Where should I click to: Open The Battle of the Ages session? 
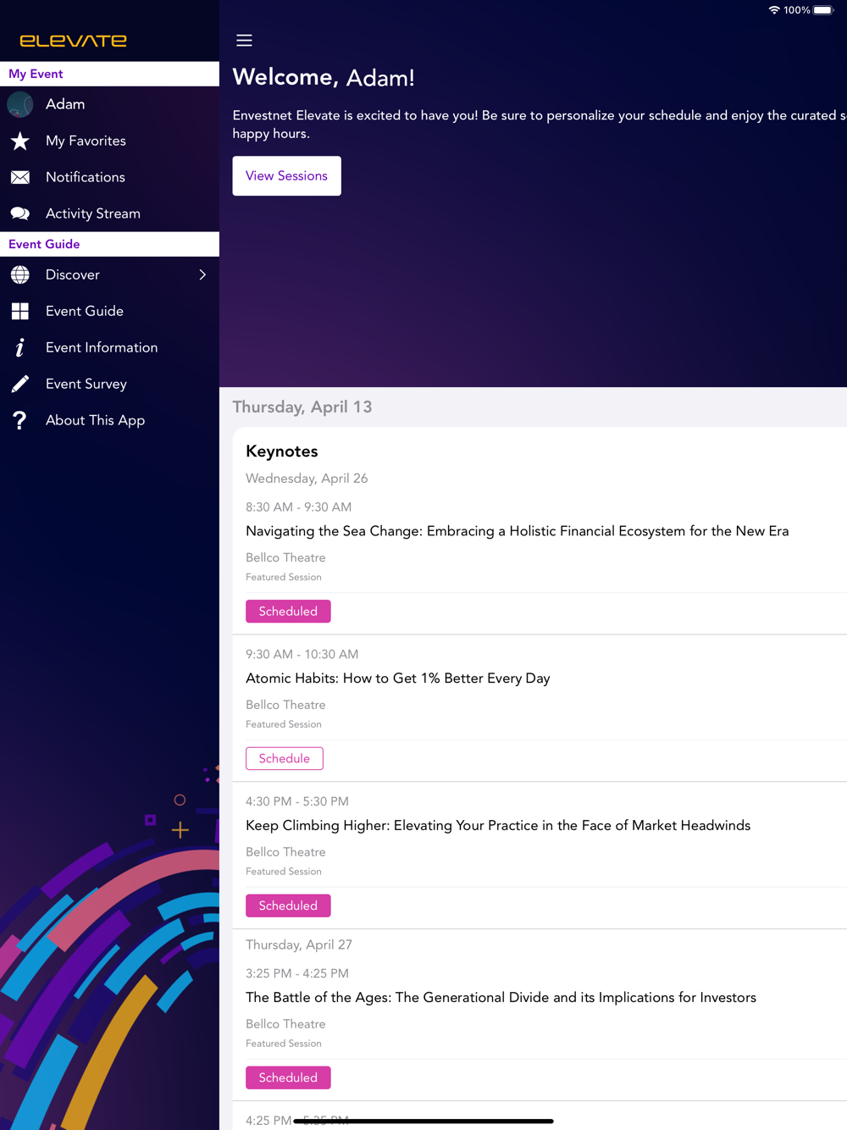[x=501, y=998]
